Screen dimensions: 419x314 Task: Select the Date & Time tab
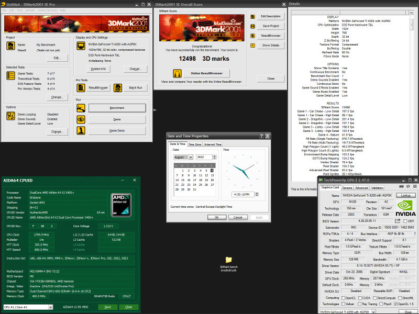(178, 144)
